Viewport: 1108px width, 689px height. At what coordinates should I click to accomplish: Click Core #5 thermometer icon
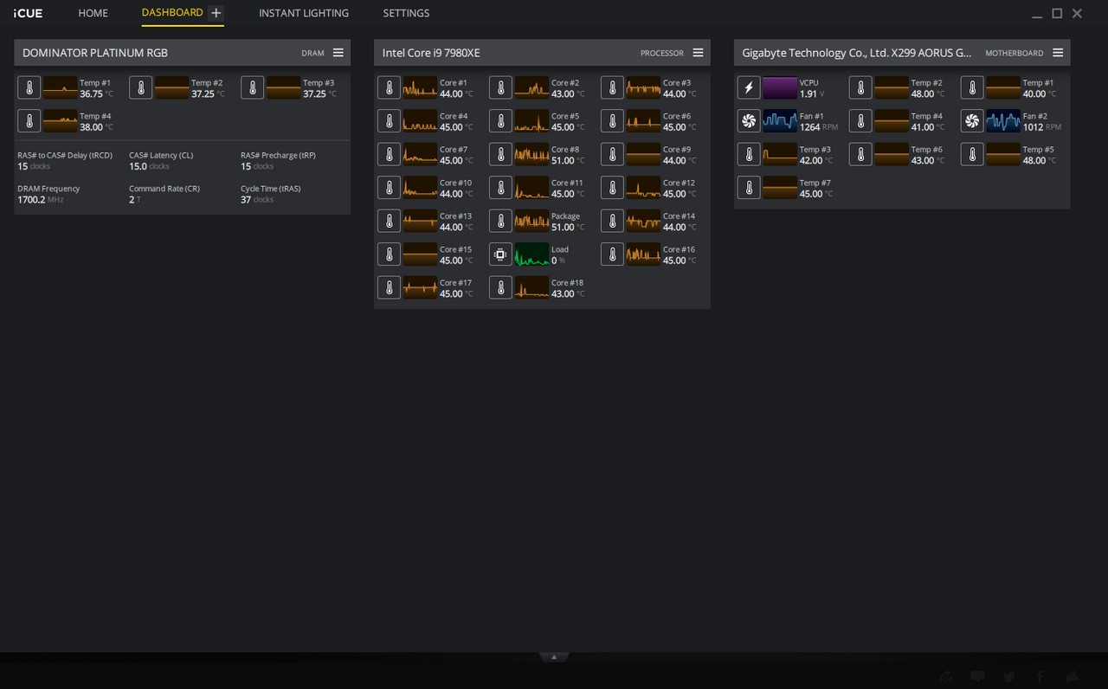coord(500,121)
